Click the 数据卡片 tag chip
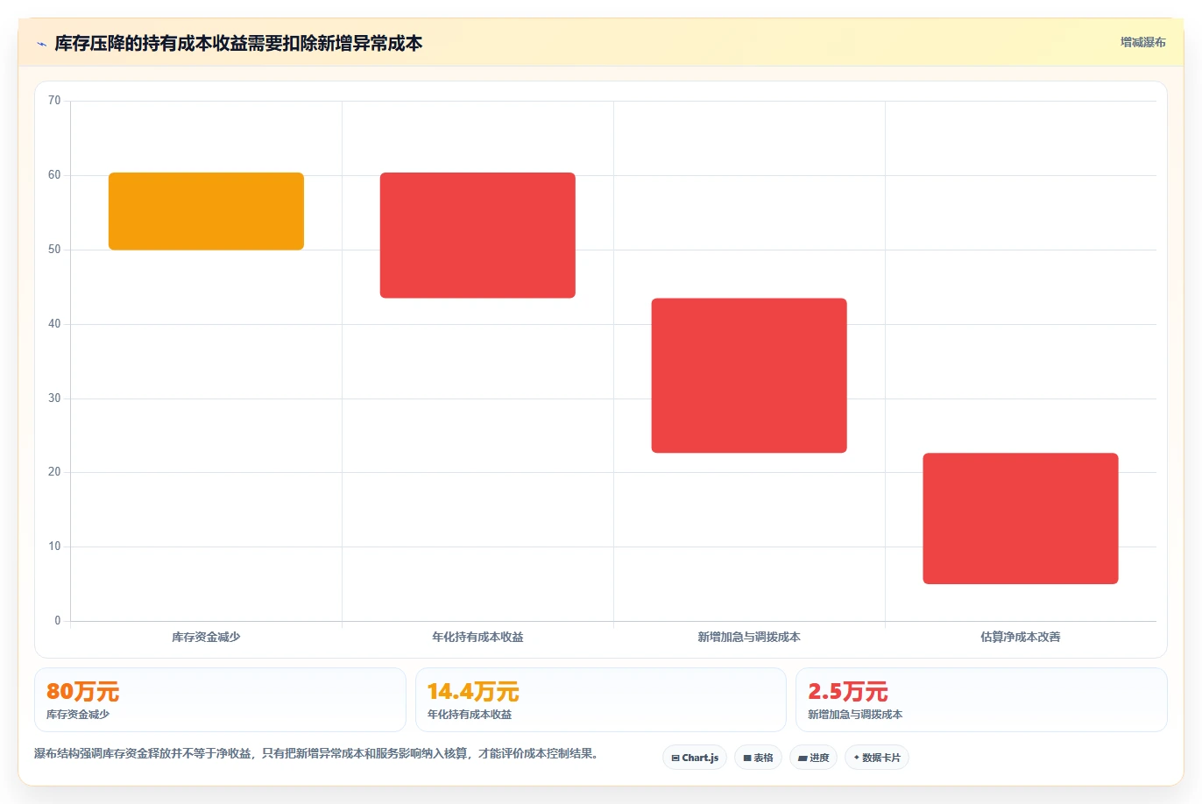 coord(877,758)
